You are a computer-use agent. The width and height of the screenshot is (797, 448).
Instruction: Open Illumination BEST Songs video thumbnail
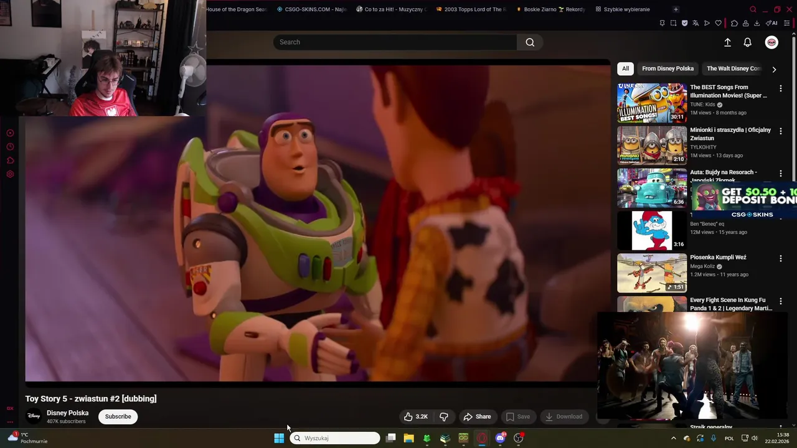[652, 103]
